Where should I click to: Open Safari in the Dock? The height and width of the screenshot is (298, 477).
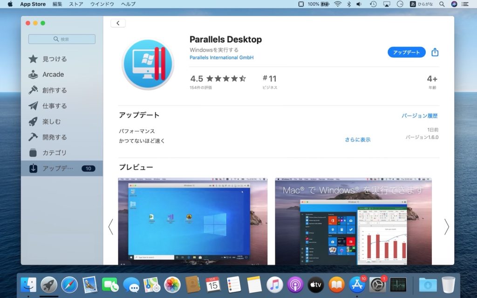69,285
